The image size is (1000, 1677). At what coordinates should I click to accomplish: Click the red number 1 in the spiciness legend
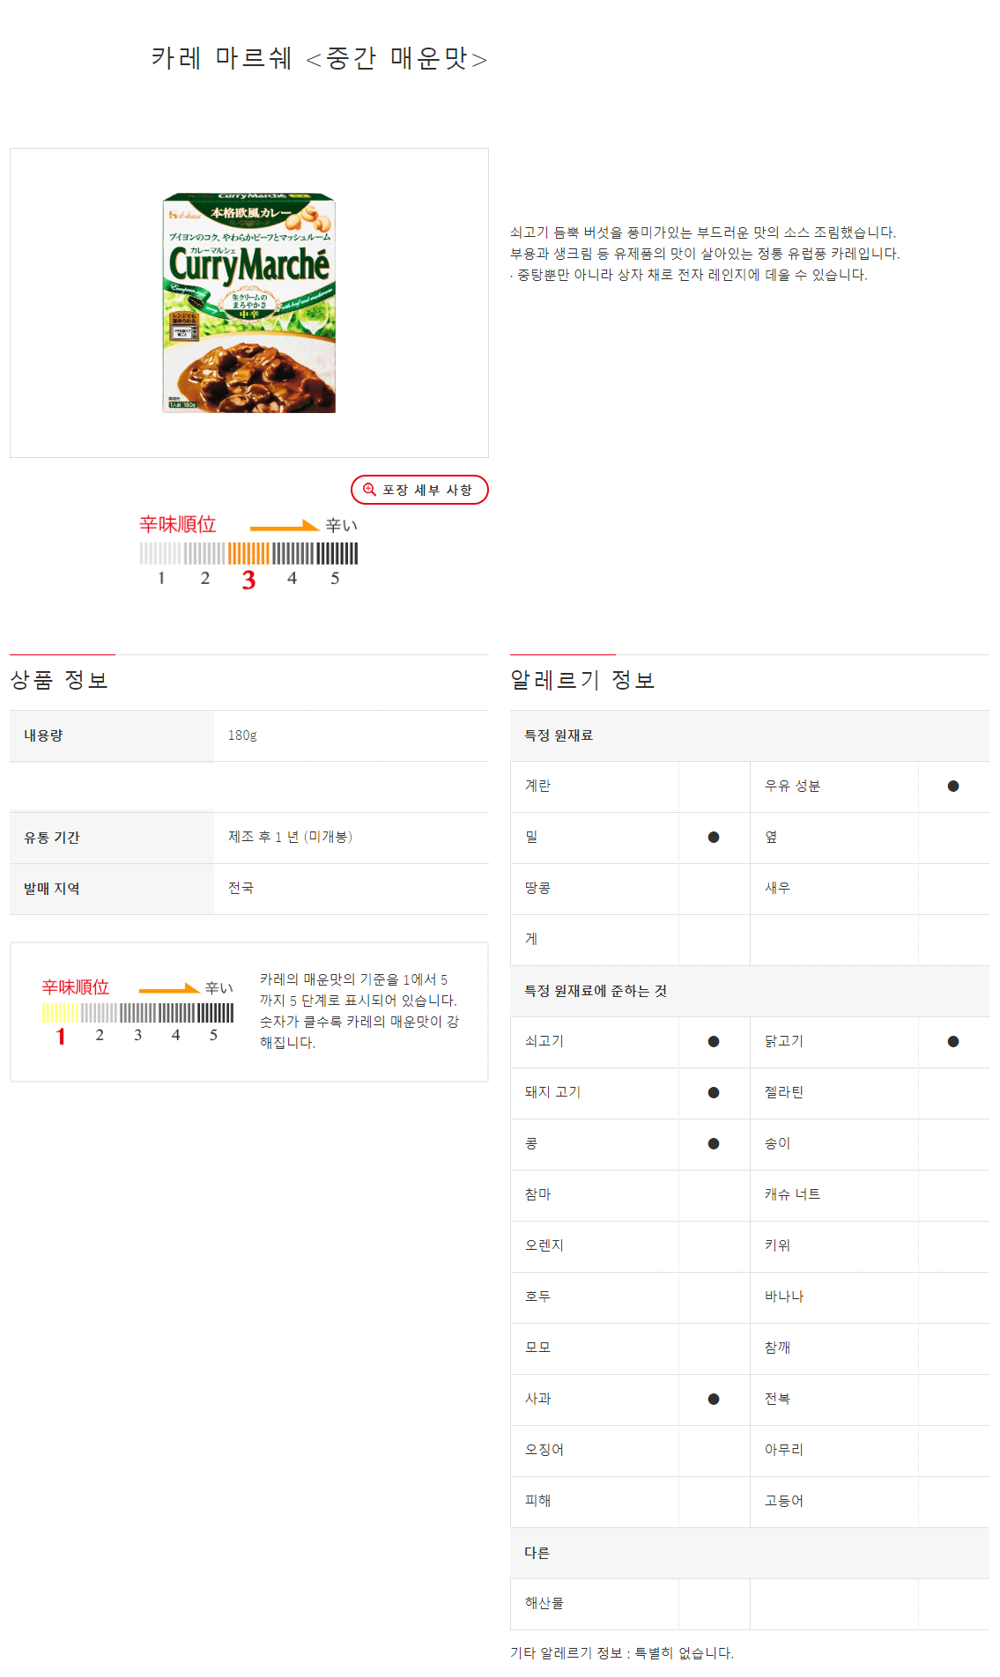[61, 1037]
